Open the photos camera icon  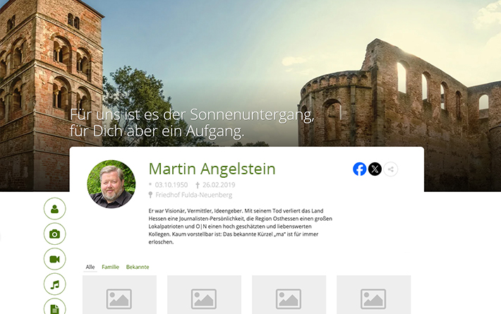pos(54,234)
